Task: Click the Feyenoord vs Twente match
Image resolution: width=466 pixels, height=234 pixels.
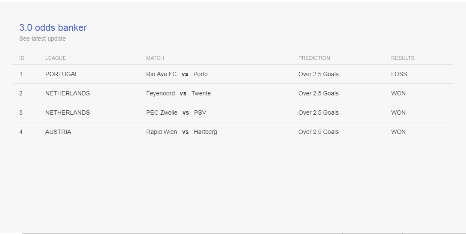Action: [178, 93]
